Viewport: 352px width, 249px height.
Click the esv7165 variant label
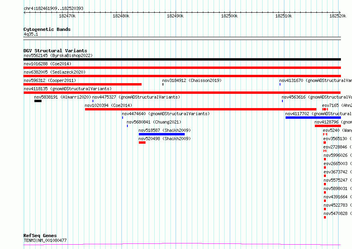pyautogui.click(x=337, y=105)
